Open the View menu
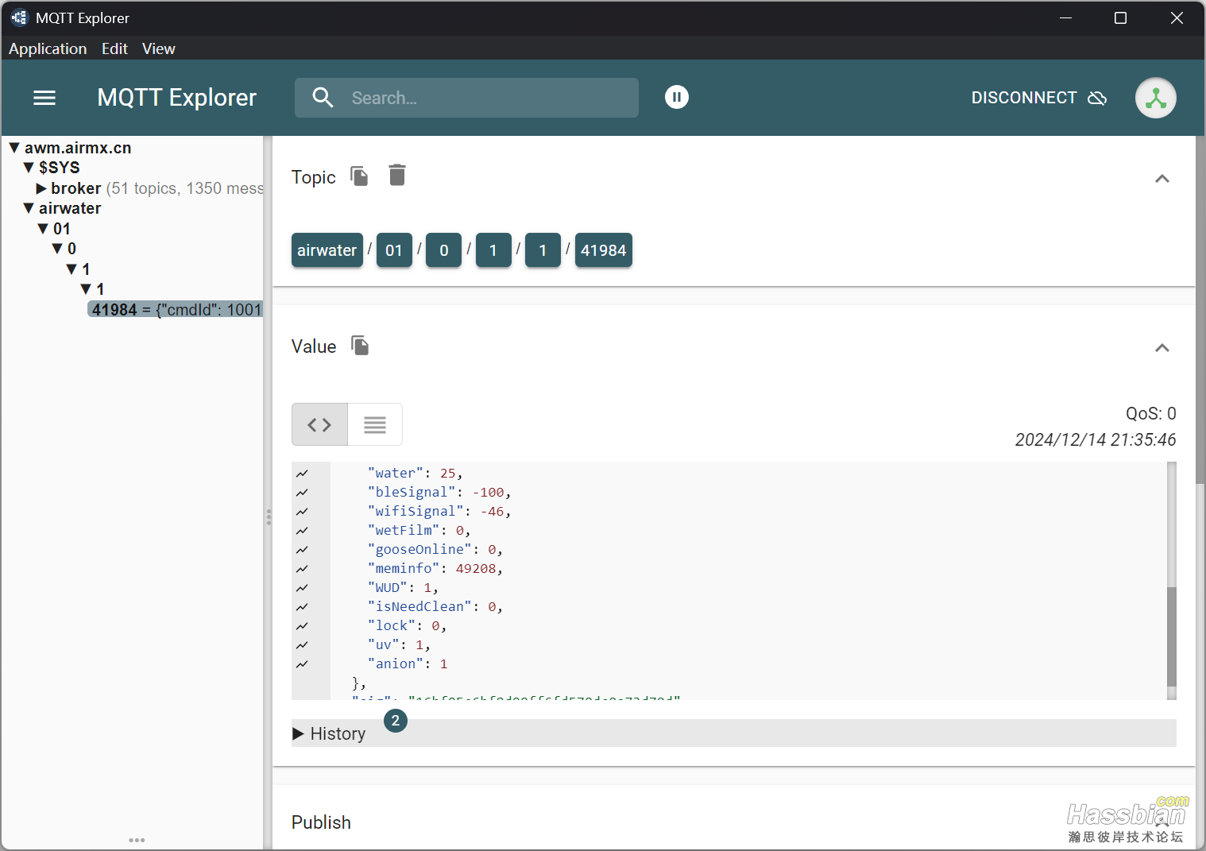The height and width of the screenshot is (851, 1206). coord(159,48)
